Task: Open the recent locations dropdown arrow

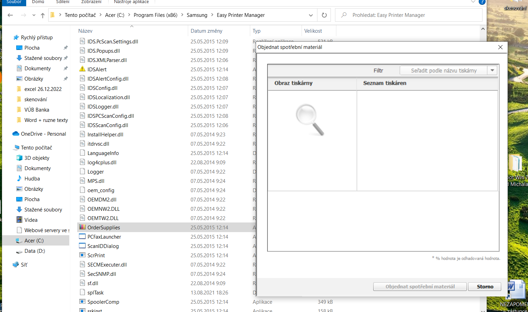Action: coord(34,15)
